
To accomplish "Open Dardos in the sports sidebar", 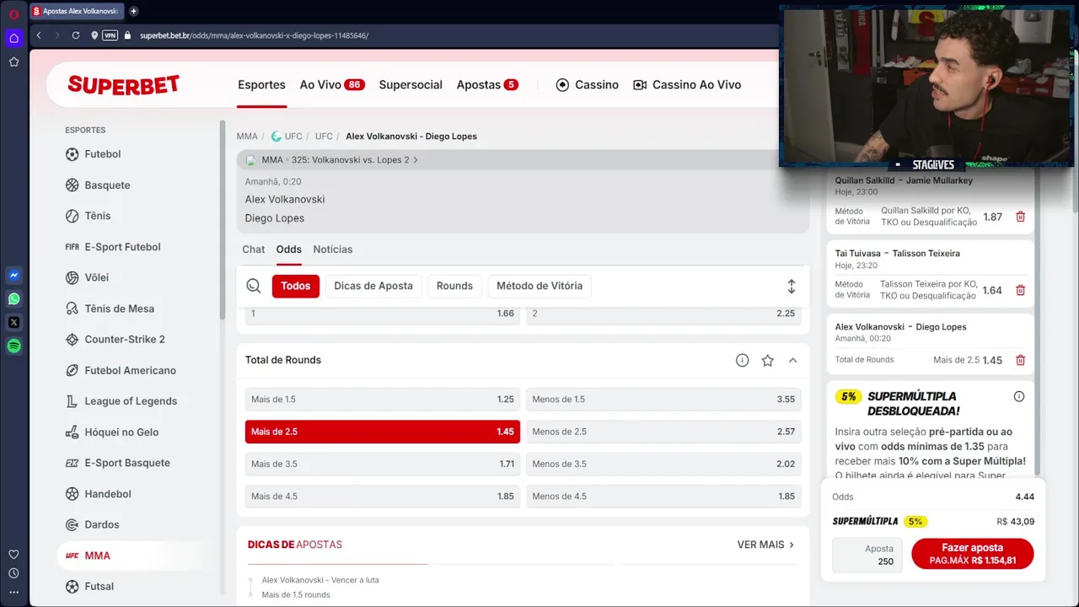I will (x=101, y=524).
